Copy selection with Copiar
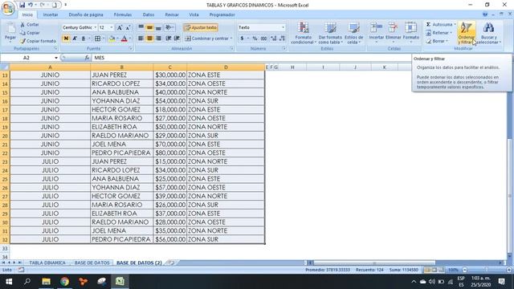The width and height of the screenshot is (514, 289). (30, 33)
